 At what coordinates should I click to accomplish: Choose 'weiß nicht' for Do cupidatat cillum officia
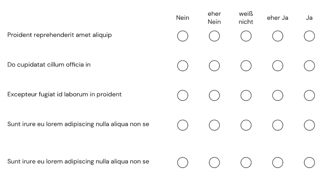point(246,66)
